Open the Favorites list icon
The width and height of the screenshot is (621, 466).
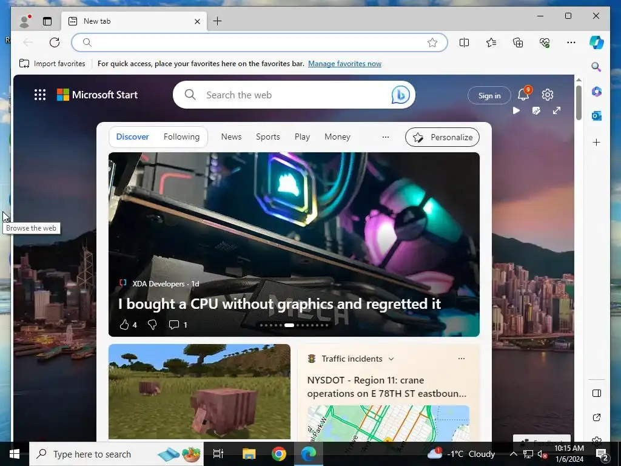[491, 42]
